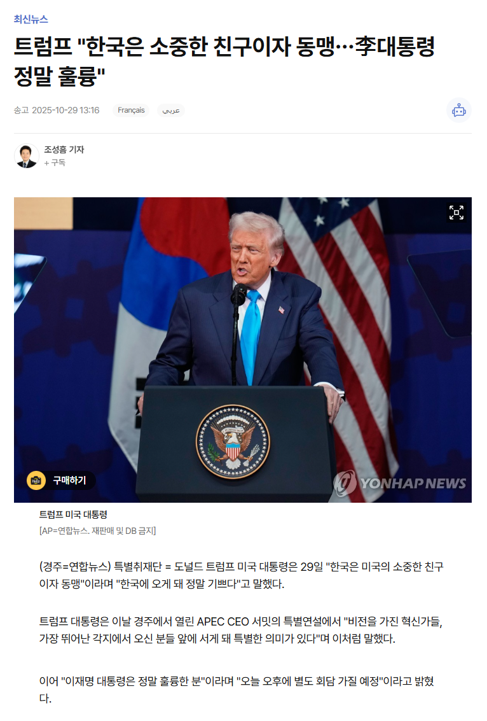487x721 pixels.
Task: Click the paragraph quoting 이재명 대통령
Action: [x=237, y=689]
